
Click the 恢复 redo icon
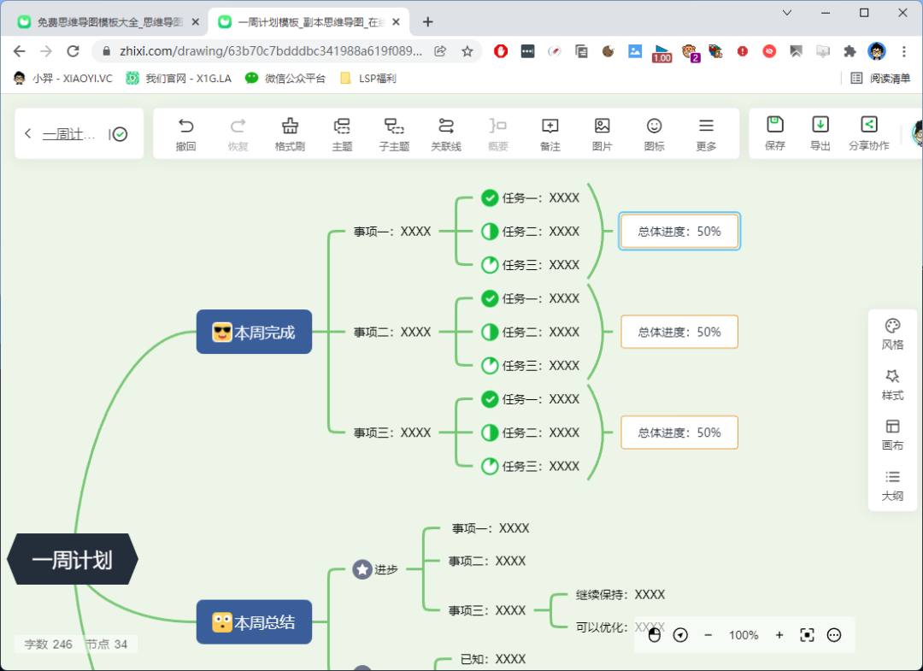click(x=238, y=126)
